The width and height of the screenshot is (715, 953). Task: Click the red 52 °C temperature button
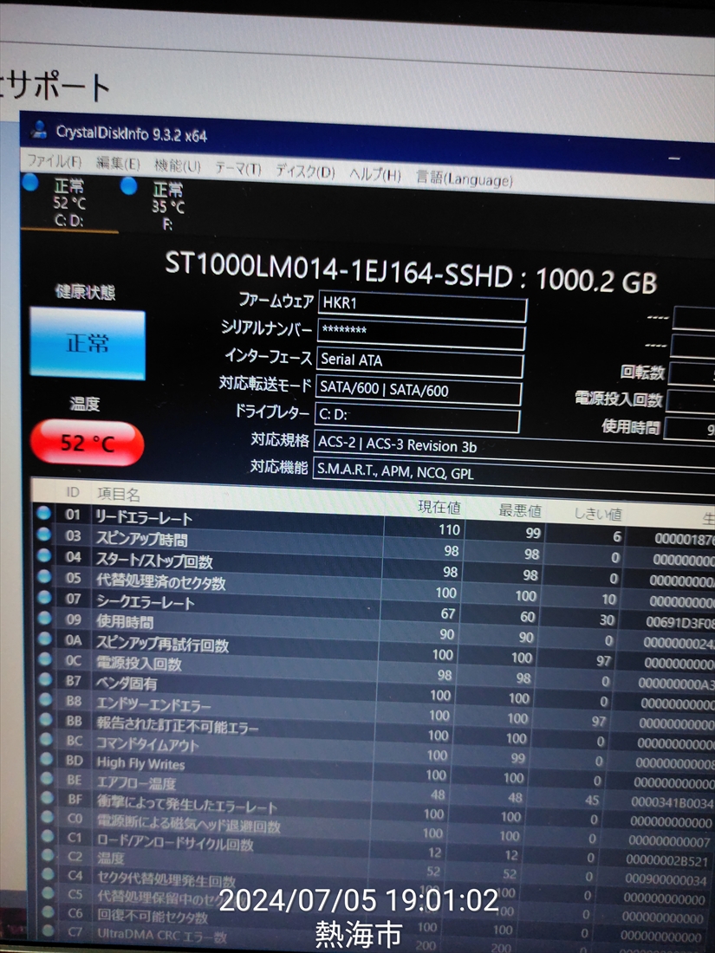pyautogui.click(x=87, y=443)
